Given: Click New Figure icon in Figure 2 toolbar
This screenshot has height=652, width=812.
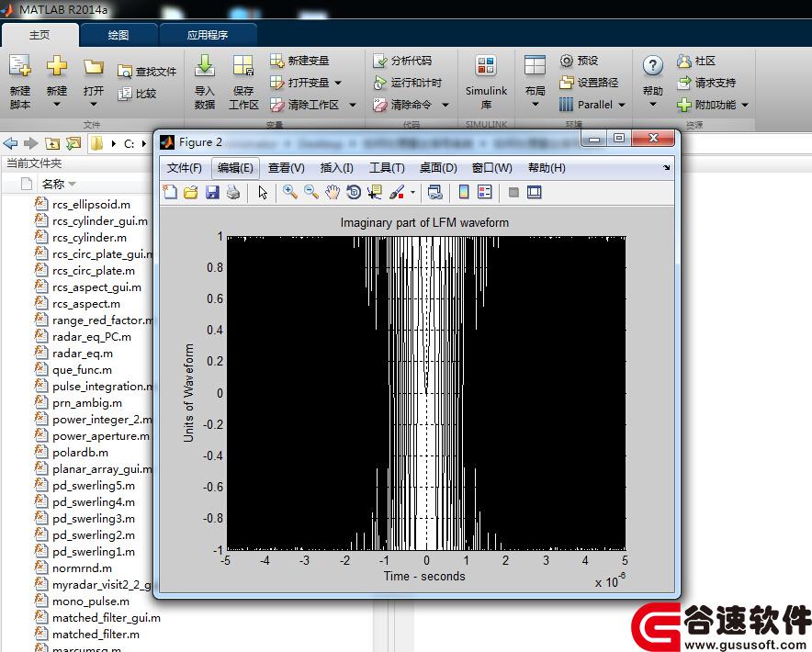Looking at the screenshot, I should pos(170,192).
